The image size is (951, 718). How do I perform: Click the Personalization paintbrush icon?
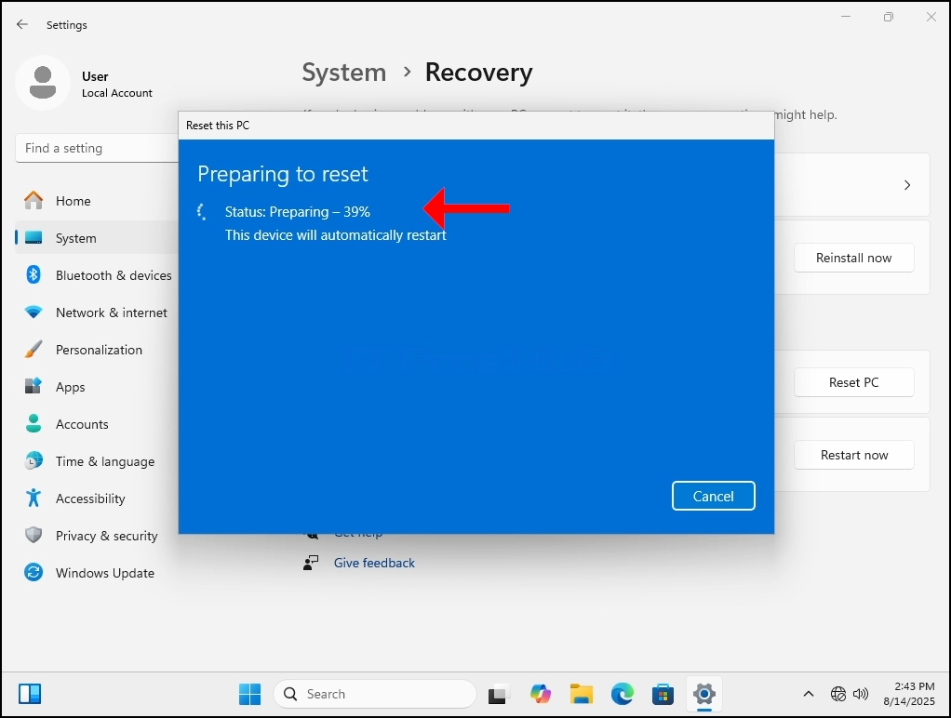pyautogui.click(x=33, y=350)
